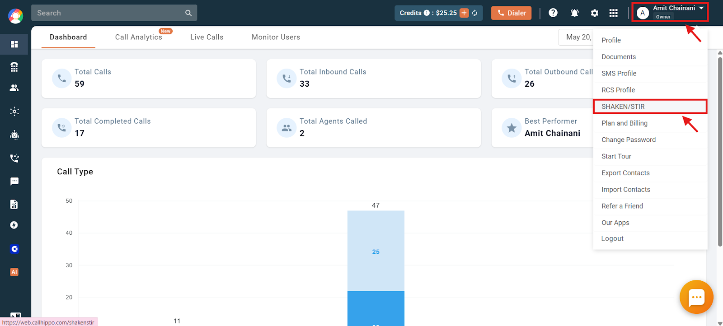Switch to the Monitor Users tab
This screenshot has height=326, width=723.
276,37
